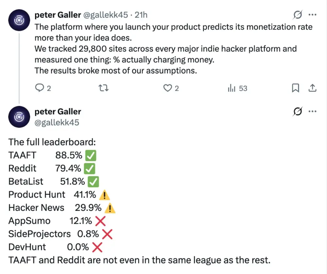This screenshot has height=274, width=327.
Task: Repost the first tweet
Action: coord(104,88)
